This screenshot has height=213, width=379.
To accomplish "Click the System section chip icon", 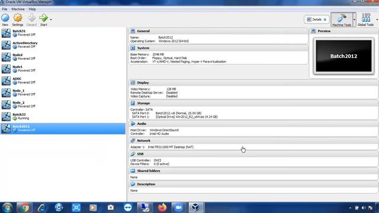I will point(133,48).
